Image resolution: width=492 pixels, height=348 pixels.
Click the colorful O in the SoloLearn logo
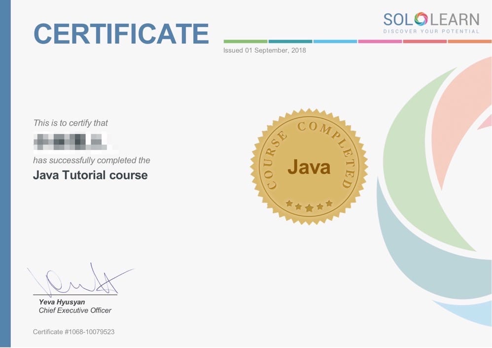click(x=421, y=19)
